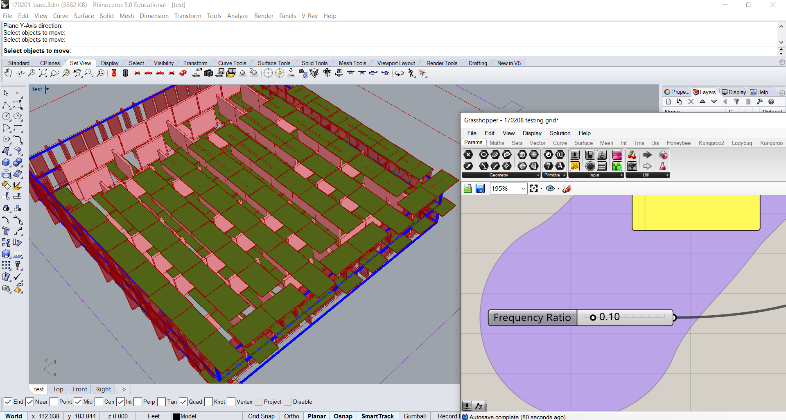Select the Value List input component

[602, 166]
